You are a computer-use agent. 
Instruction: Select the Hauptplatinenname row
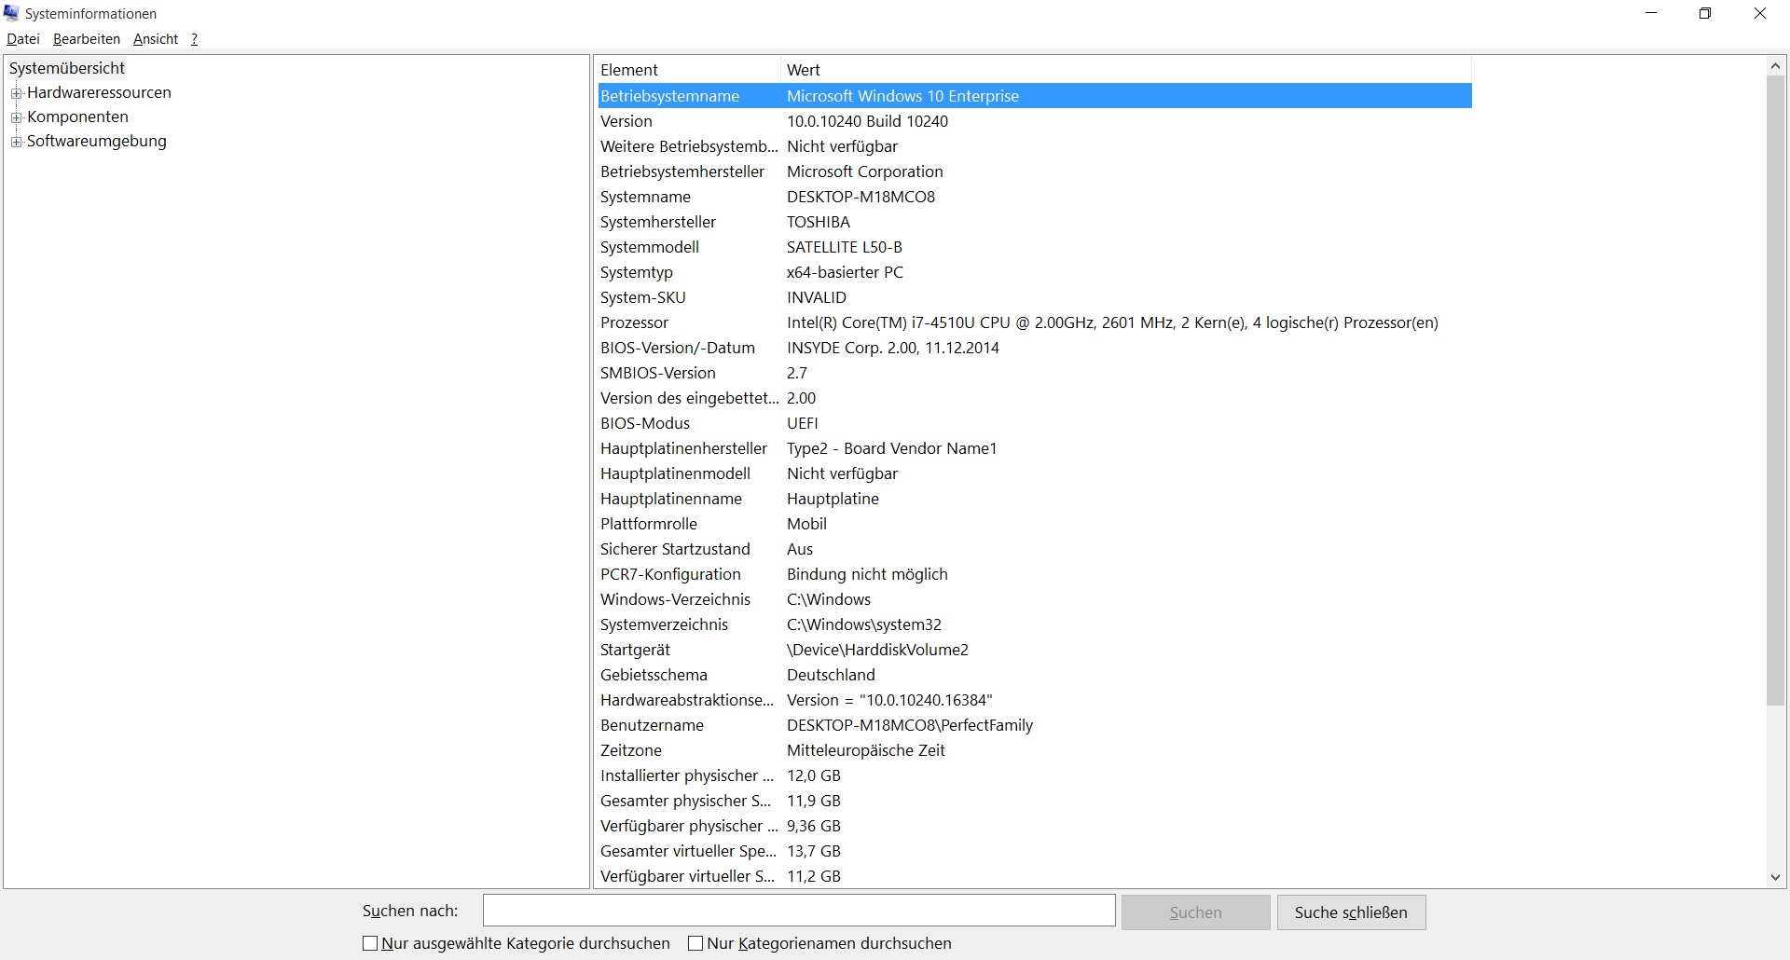click(1035, 499)
